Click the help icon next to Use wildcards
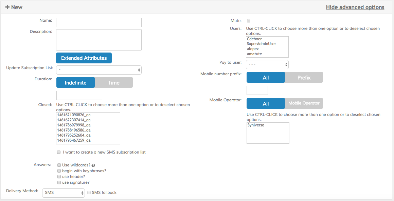 tap(93, 165)
